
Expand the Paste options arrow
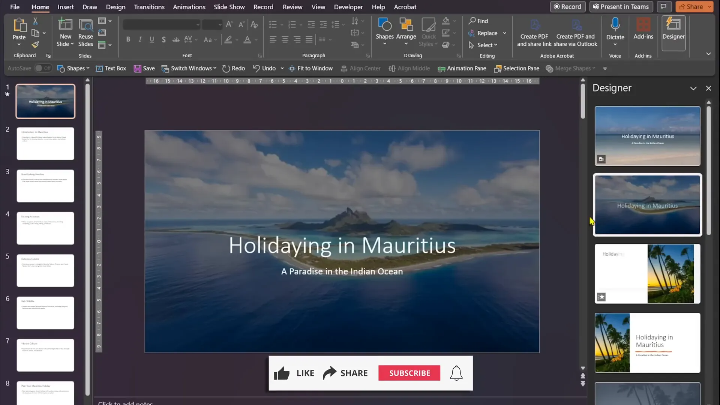pyautogui.click(x=19, y=45)
